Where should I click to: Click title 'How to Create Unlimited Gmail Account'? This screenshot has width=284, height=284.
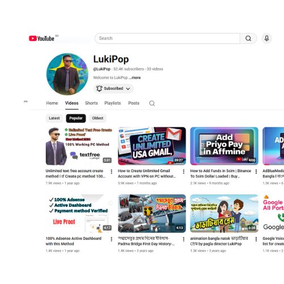point(147,173)
